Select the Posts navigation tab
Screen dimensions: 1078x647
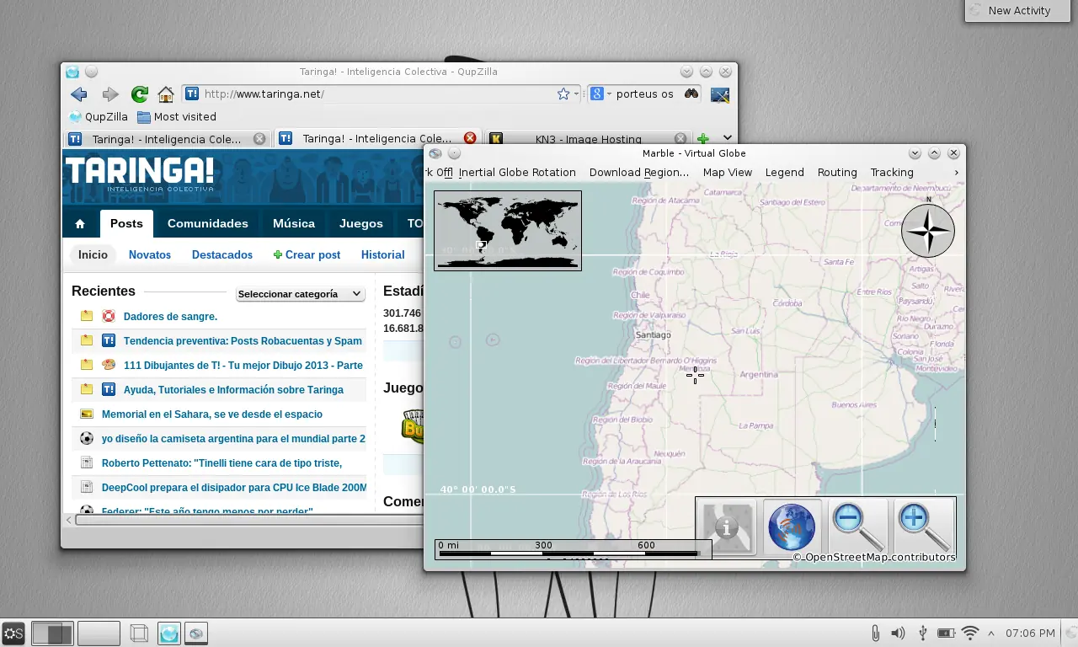pos(126,224)
